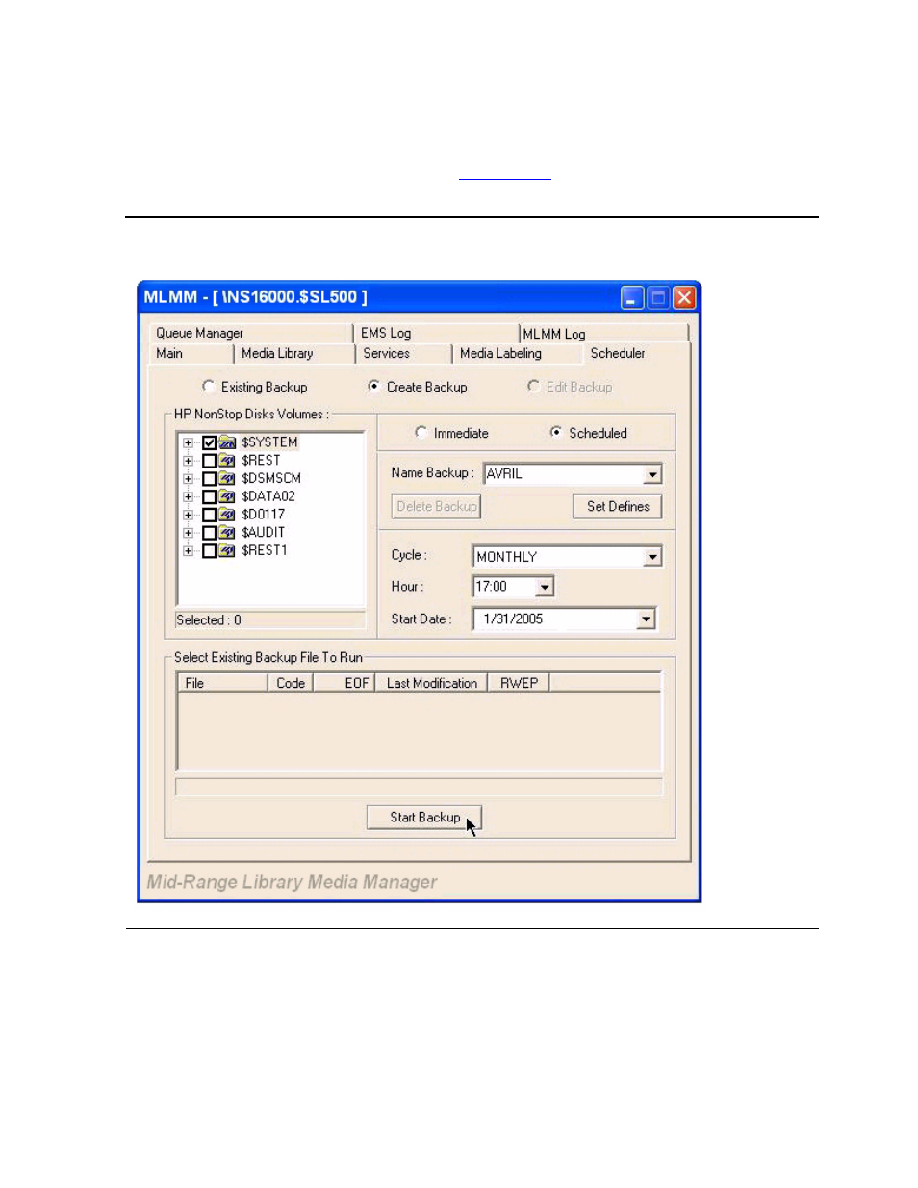
Task: Select the Scheduled radio button
Action: pyautogui.click(x=555, y=432)
